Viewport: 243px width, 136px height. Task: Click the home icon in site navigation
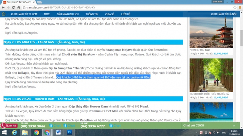pos(3,14)
